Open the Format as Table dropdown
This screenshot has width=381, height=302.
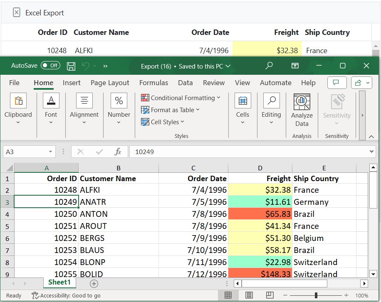click(x=170, y=110)
